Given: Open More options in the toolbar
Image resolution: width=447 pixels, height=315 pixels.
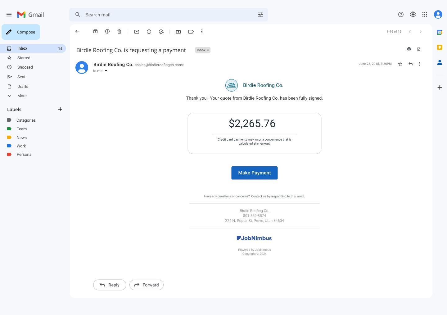Looking at the screenshot, I should [202, 31].
